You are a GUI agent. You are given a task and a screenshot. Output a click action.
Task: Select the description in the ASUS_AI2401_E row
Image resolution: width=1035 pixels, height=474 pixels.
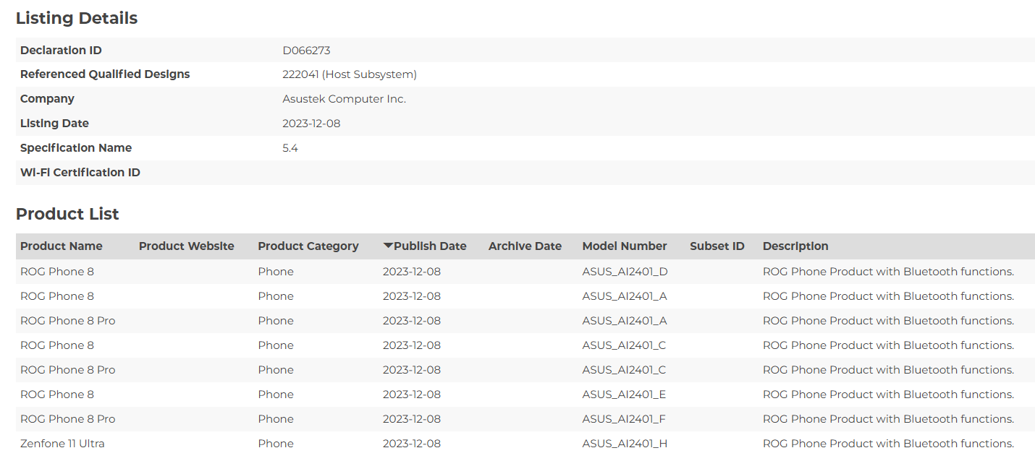point(889,395)
